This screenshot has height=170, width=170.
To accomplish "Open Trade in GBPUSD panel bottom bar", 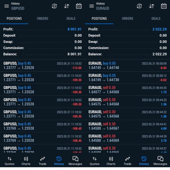I will (42, 161).
